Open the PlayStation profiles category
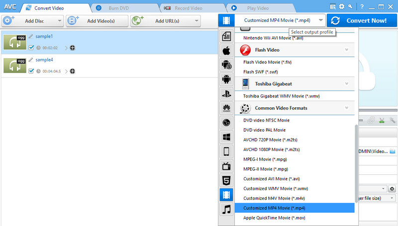This screenshot has width=398, height=226. coord(226,93)
